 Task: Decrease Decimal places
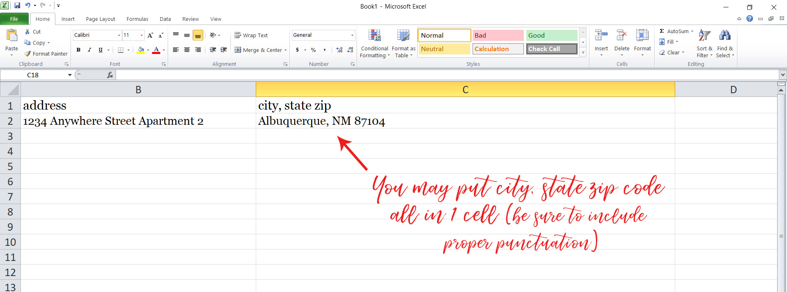pos(350,50)
